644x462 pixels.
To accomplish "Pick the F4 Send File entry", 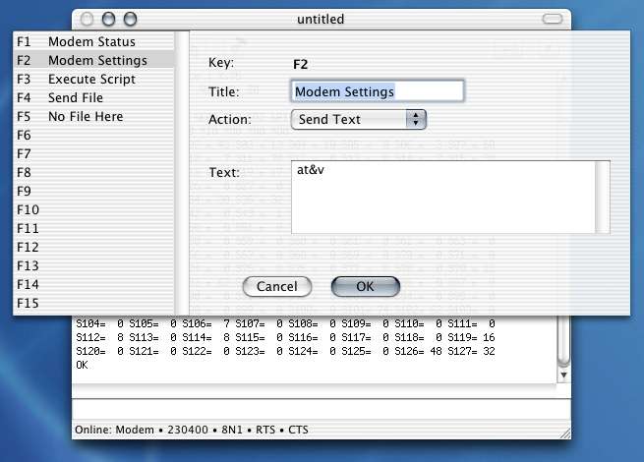I will click(x=91, y=98).
